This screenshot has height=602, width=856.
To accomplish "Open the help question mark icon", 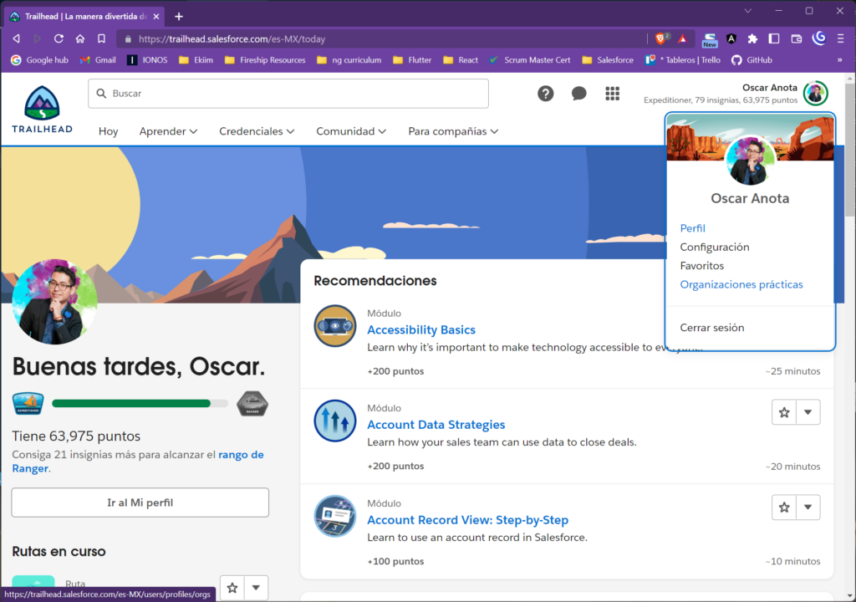I will [x=545, y=94].
